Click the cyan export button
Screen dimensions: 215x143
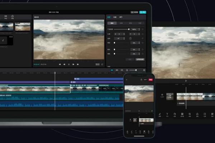(143, 12)
